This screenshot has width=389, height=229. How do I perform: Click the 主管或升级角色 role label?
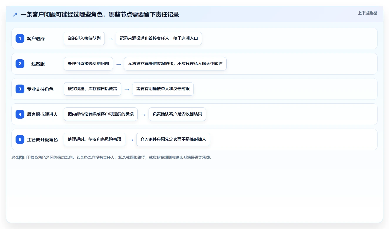[42, 139]
